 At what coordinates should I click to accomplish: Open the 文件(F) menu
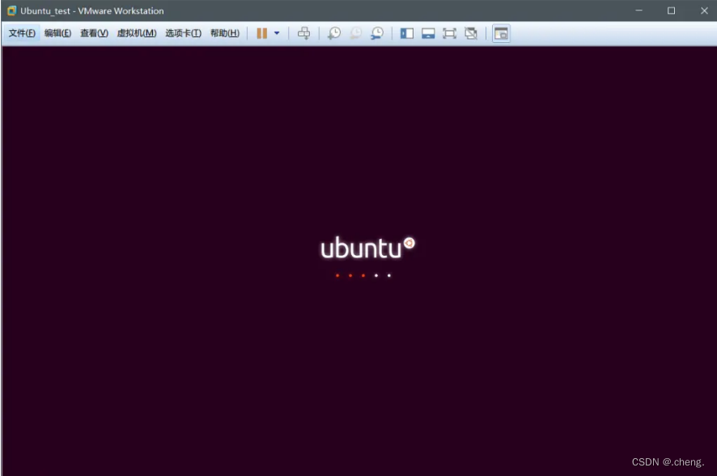pyautogui.click(x=22, y=33)
